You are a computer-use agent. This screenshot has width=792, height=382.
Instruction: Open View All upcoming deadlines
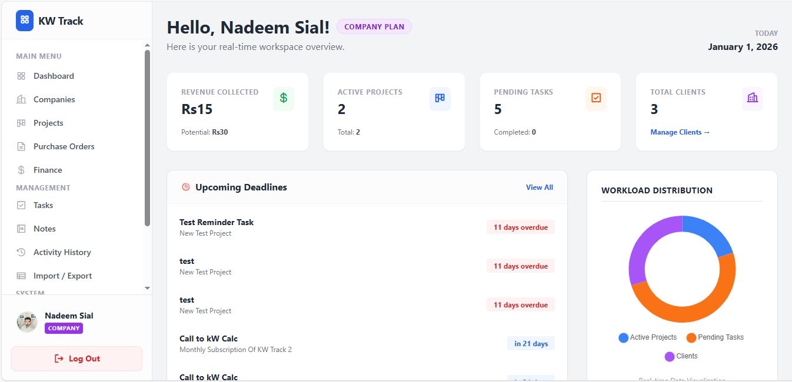pyautogui.click(x=539, y=187)
